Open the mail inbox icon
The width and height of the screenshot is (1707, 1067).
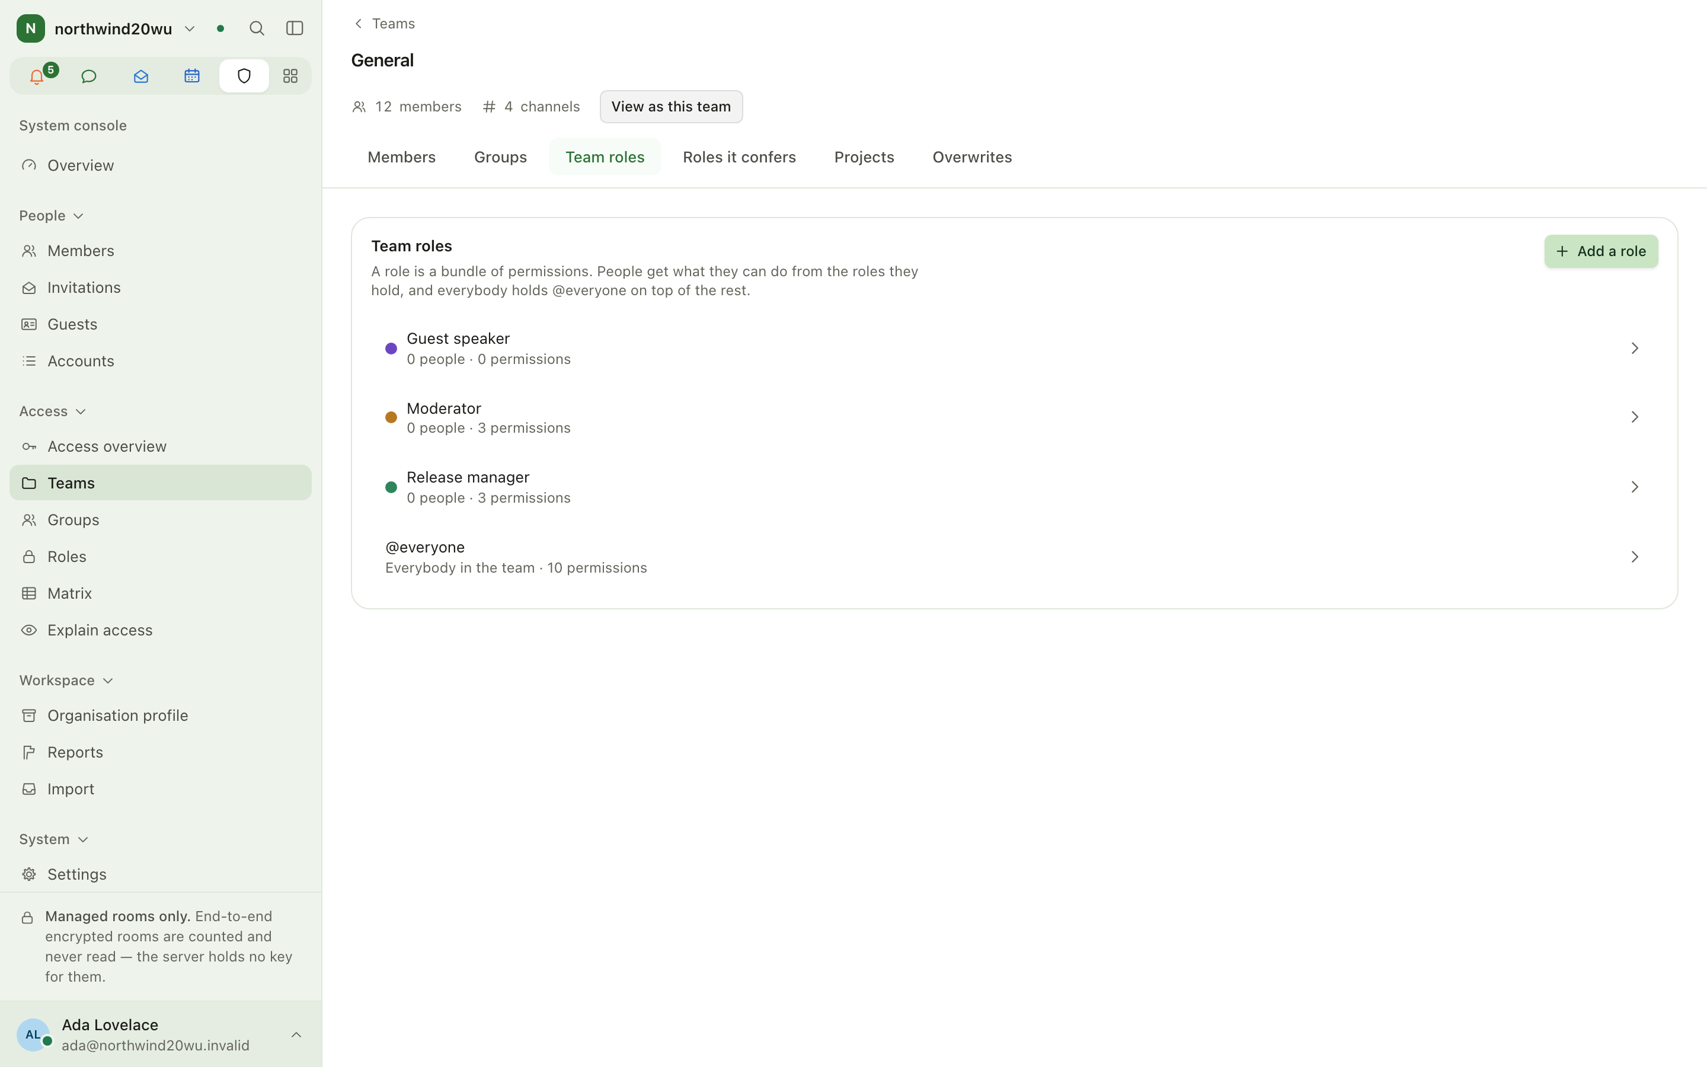(140, 76)
